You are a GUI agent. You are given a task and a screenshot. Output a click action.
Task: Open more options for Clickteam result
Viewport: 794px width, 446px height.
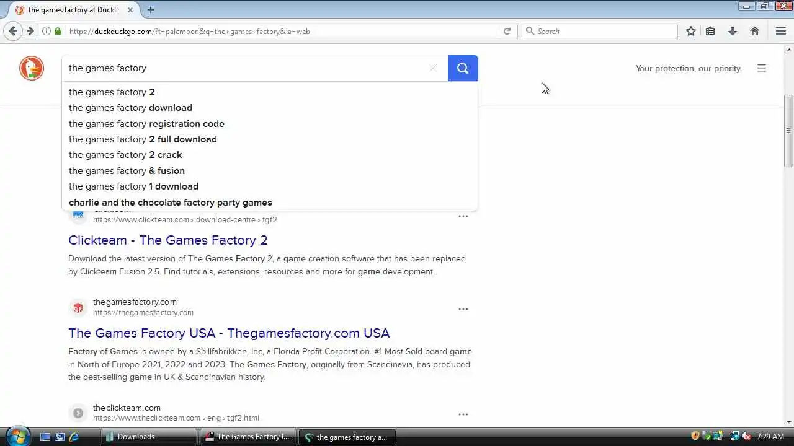coord(463,216)
